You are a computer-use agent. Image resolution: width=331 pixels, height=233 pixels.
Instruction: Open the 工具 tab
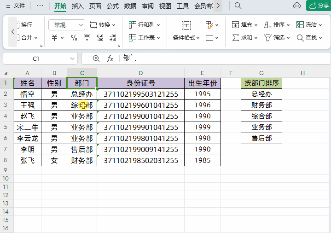[183, 6]
